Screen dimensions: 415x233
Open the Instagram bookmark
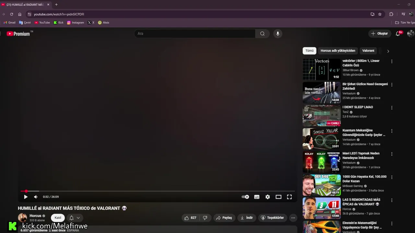click(x=76, y=23)
